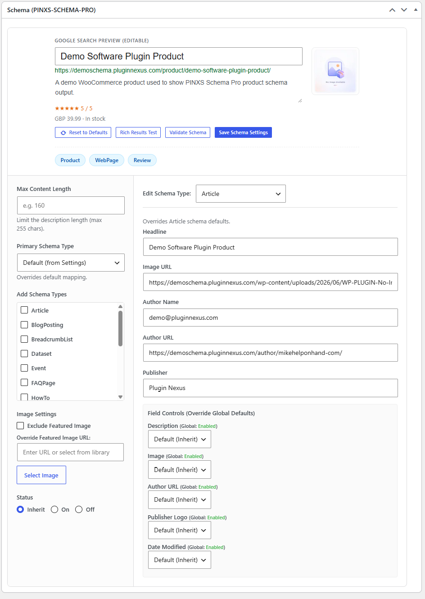Select the Inherit status radio
425x599 pixels.
click(20, 509)
